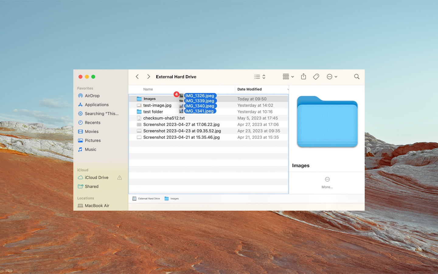Viewport: 438px width, 274px height.
Task: Click the More circle icon in preview
Action: pyautogui.click(x=327, y=179)
